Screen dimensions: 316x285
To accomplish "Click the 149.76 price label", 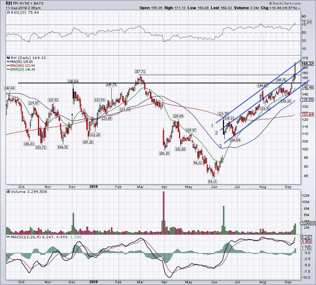I will pos(281,80).
